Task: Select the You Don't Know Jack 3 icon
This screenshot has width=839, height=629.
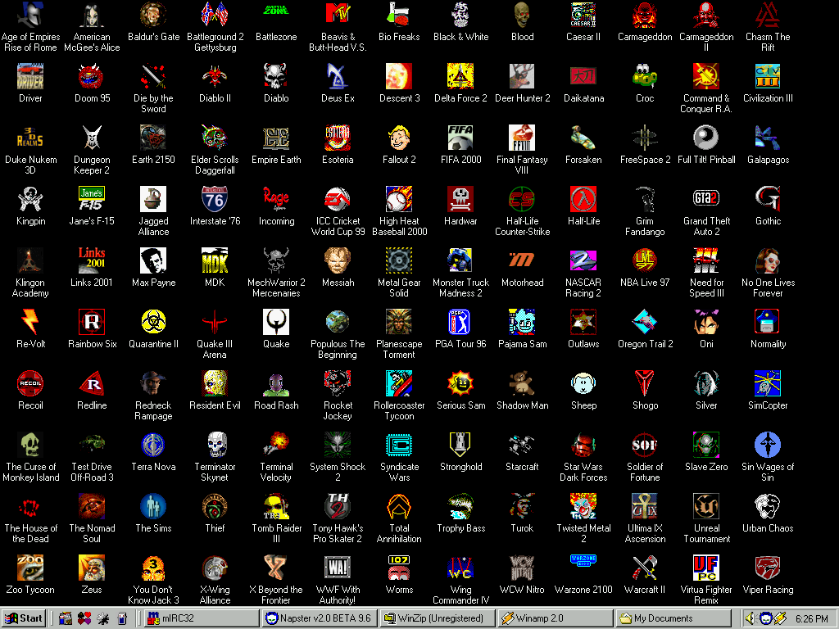Action: click(153, 568)
